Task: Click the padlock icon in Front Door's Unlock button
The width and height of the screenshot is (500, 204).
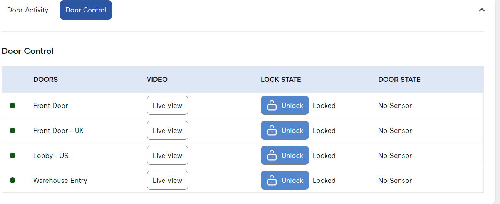Action: click(x=272, y=105)
